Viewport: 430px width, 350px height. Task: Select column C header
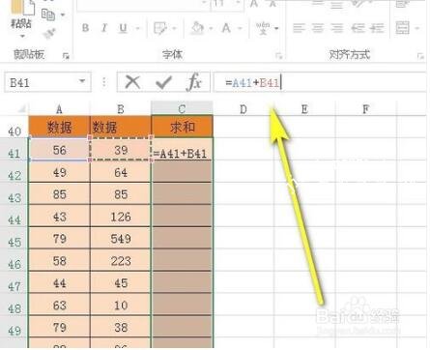pos(182,109)
